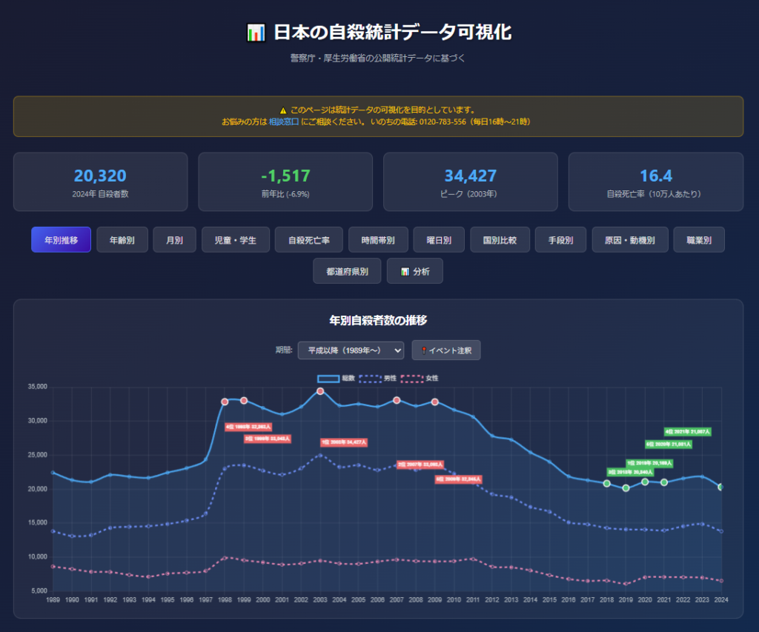Follow the 相談窓口 link

pyautogui.click(x=283, y=122)
